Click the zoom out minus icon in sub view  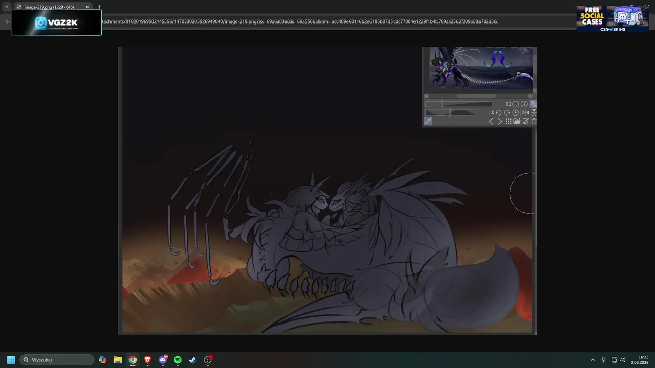pyautogui.click(x=515, y=104)
